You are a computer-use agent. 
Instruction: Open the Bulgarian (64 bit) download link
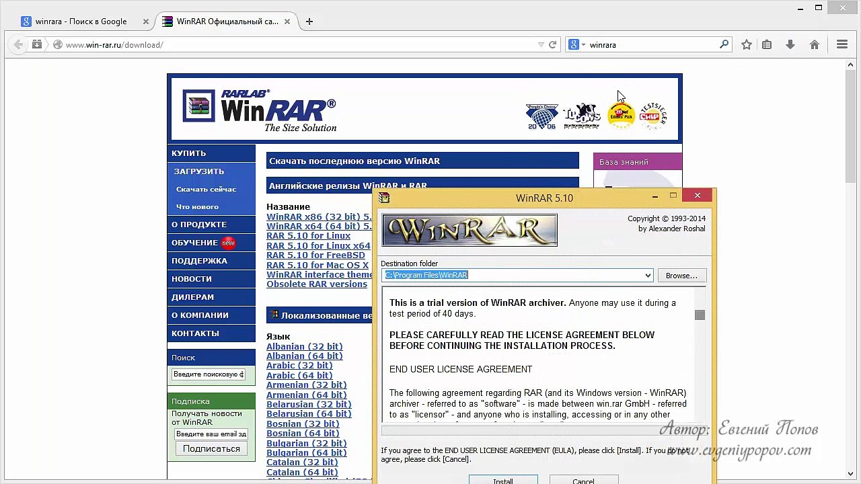point(306,453)
